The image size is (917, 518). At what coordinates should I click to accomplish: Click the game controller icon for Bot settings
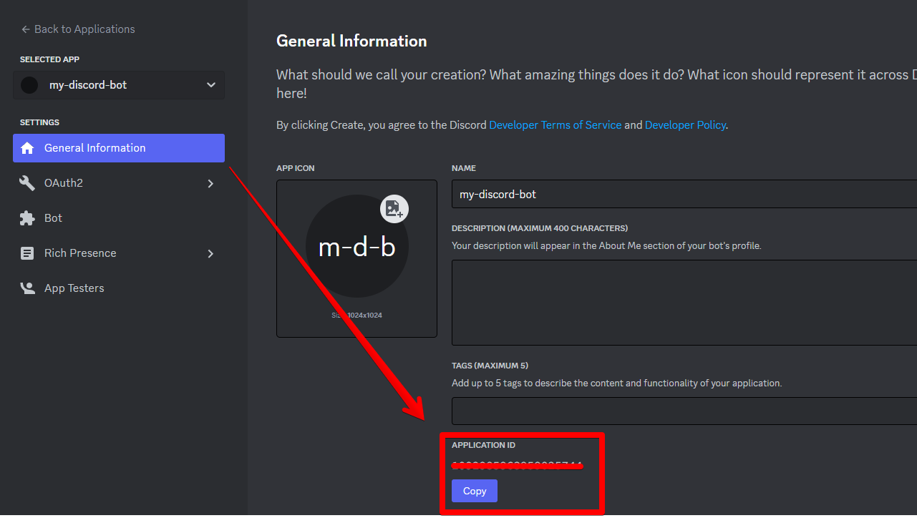27,218
